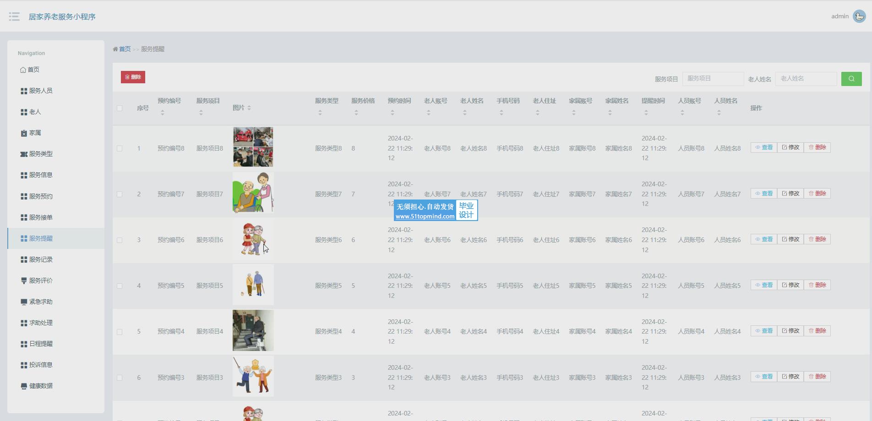Open 老人 in the navigation menu

56,112
